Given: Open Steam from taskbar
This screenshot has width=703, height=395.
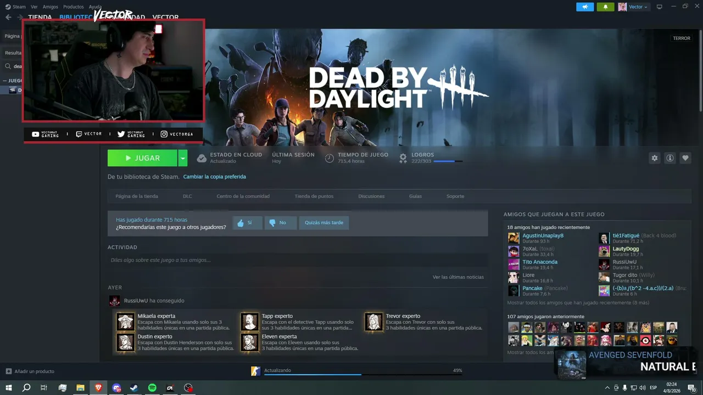Looking at the screenshot, I should click(134, 388).
